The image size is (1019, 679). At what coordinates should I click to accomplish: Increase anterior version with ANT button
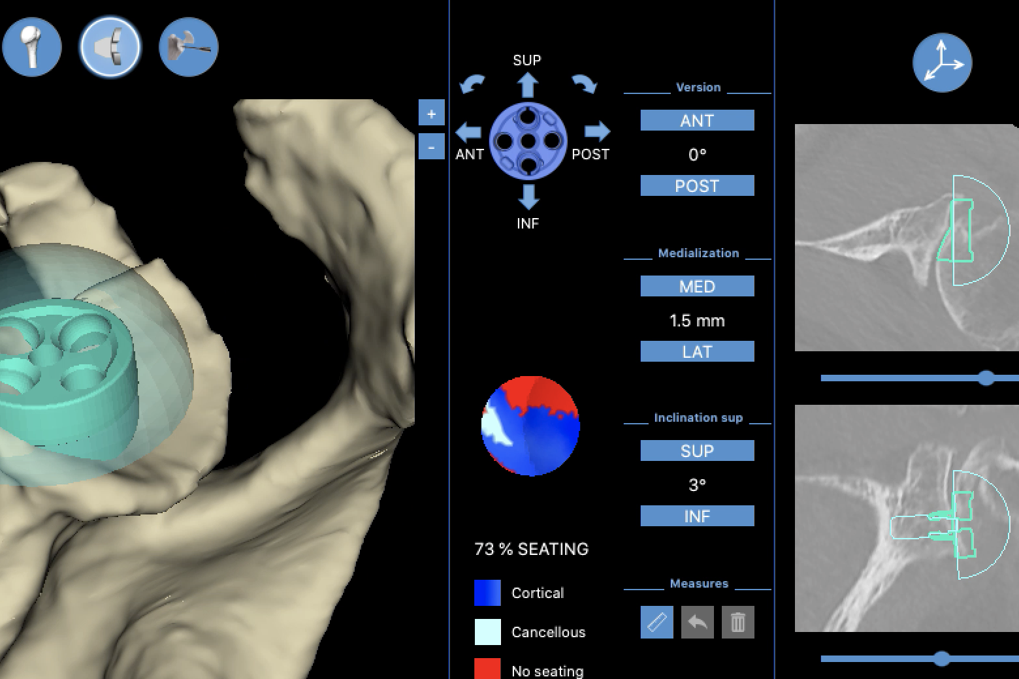pos(697,121)
